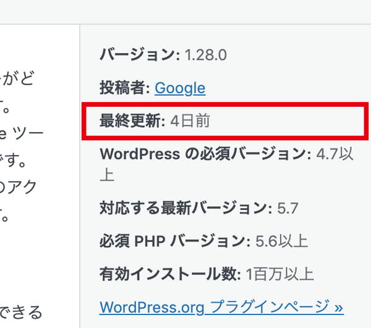The image size is (371, 328).
Task: Click the 上 character below WordPress version
Action: point(107,175)
